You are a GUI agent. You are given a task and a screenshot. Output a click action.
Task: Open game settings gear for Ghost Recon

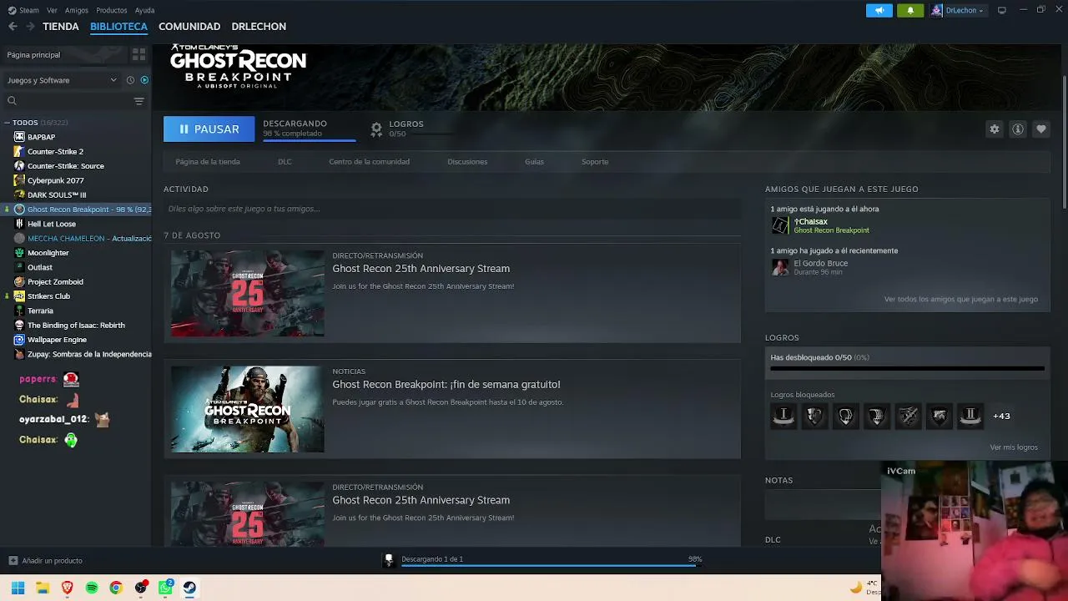pos(994,129)
